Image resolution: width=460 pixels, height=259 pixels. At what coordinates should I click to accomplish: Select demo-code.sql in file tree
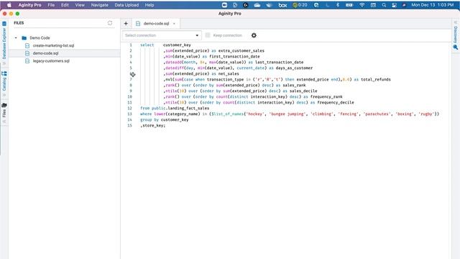[45, 53]
